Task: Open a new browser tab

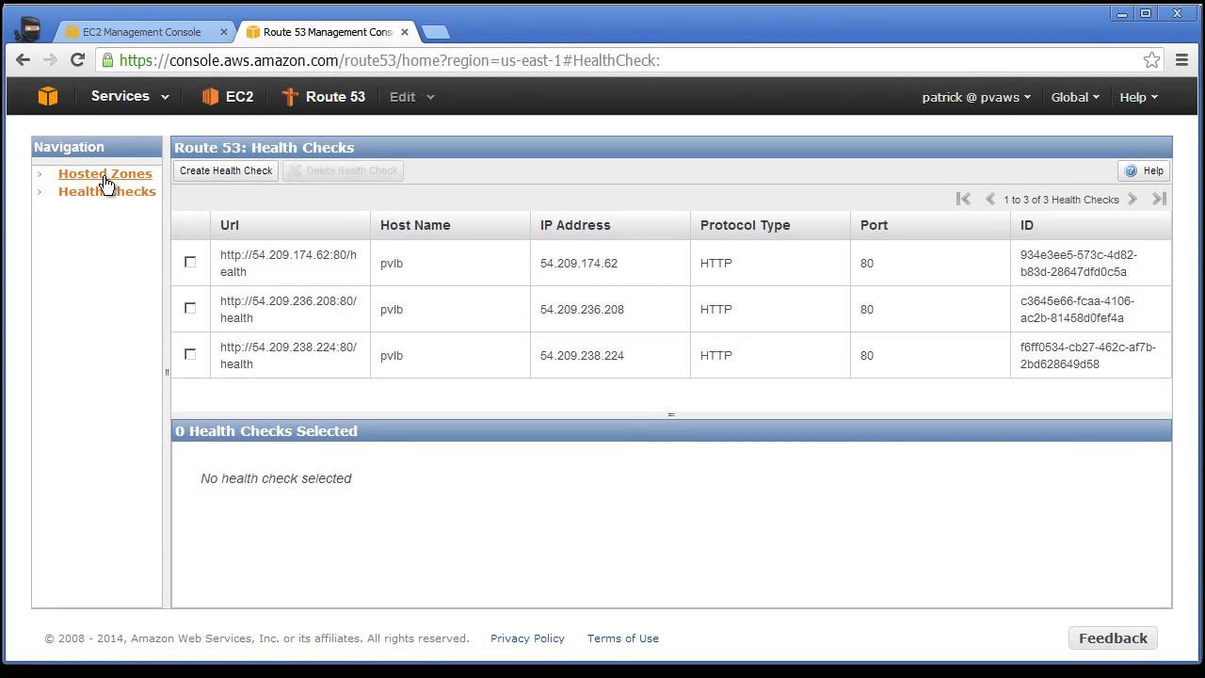Action: pyautogui.click(x=435, y=32)
